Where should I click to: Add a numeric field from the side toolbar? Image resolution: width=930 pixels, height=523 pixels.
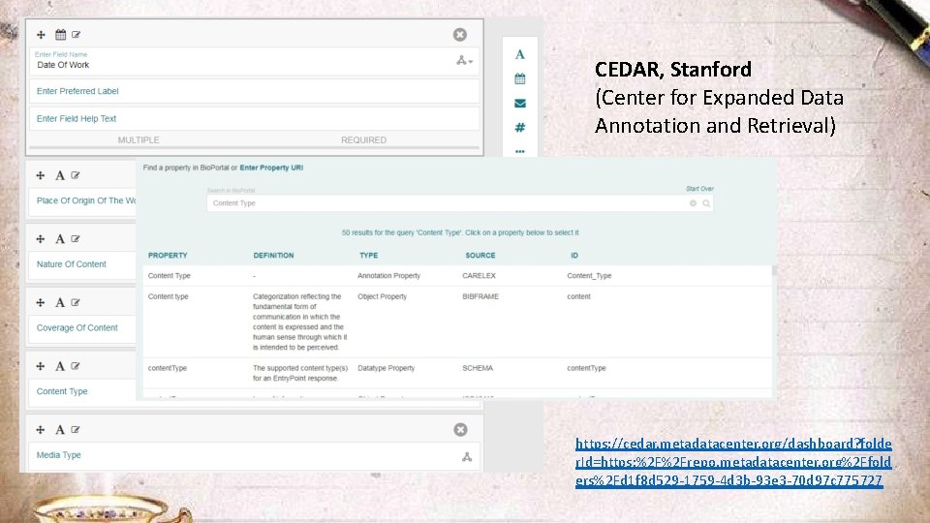(520, 128)
